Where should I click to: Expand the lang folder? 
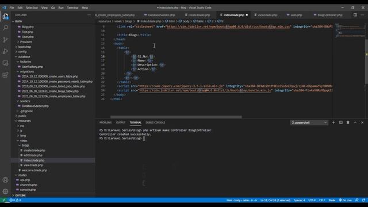click(23, 136)
